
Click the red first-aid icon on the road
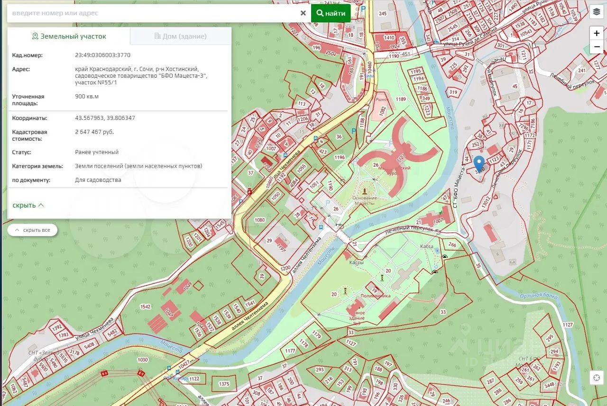pos(249,191)
